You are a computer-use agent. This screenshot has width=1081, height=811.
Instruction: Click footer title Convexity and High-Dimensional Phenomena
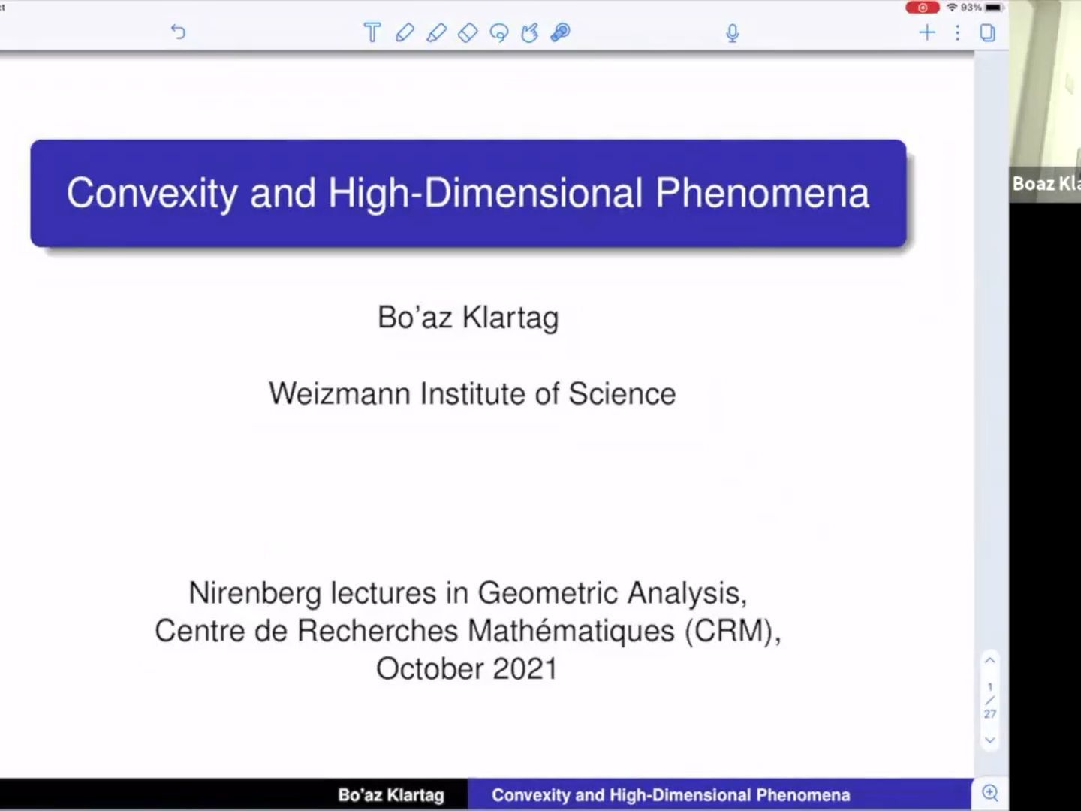pyautogui.click(x=671, y=795)
